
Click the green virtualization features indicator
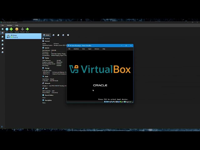click(121, 102)
